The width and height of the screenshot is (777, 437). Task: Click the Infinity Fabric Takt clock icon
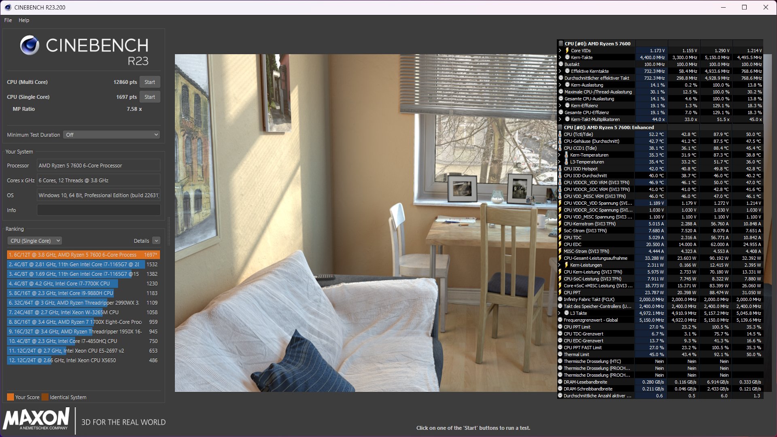560,299
